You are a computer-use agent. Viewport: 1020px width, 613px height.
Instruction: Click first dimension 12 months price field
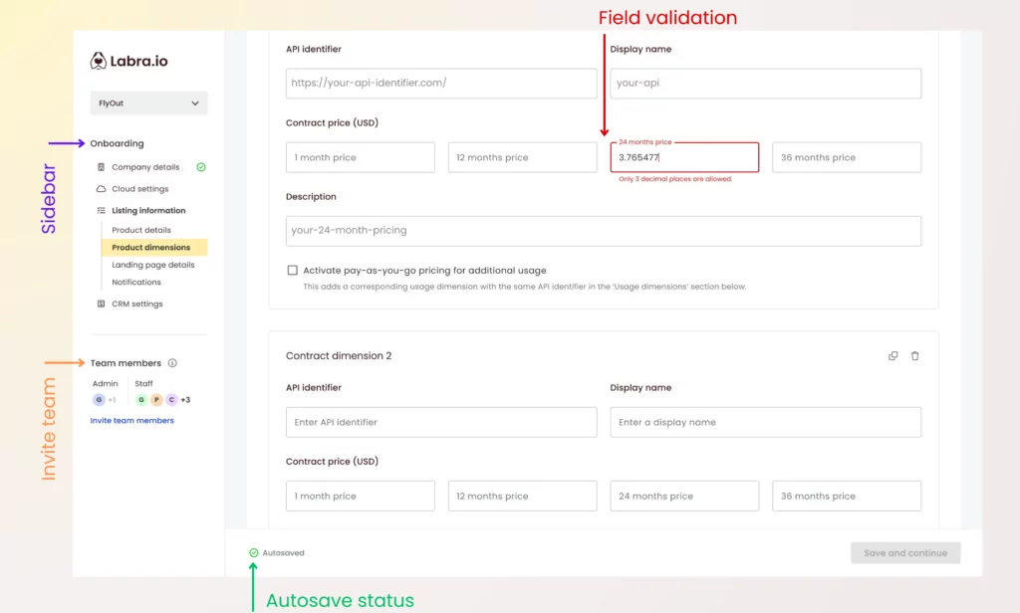point(522,157)
